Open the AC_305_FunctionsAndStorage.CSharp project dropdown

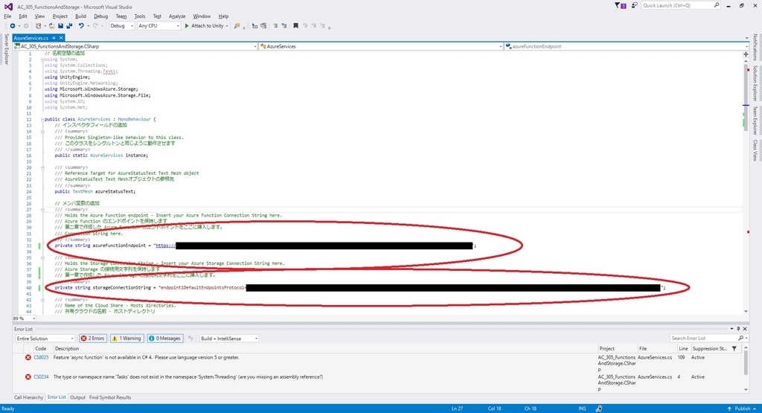click(x=135, y=46)
